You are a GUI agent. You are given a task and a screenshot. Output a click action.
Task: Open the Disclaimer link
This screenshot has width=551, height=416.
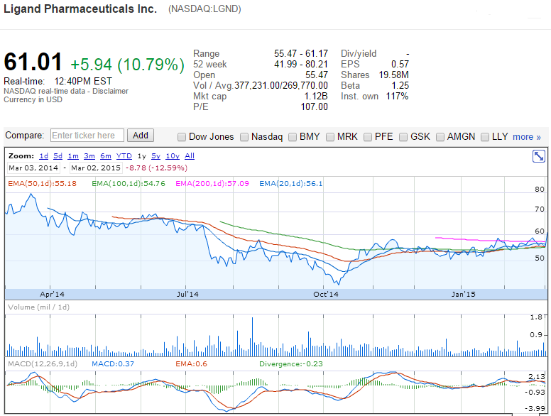coord(110,91)
